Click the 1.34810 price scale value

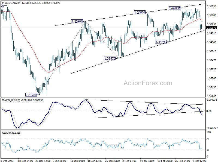click(x=212, y=33)
